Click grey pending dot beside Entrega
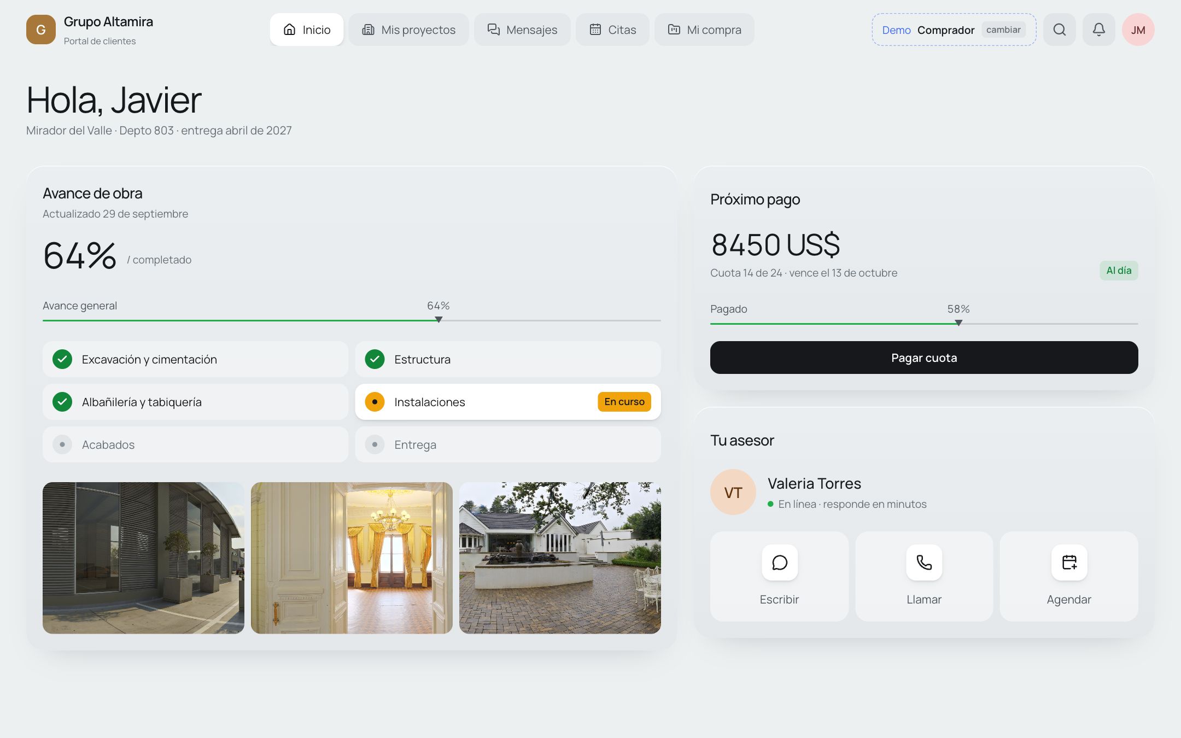 click(375, 444)
